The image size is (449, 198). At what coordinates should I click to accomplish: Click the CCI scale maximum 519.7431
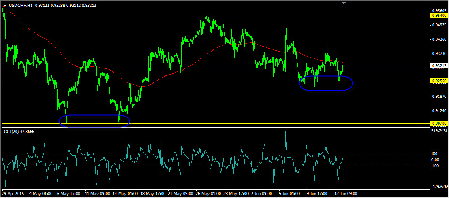440,131
